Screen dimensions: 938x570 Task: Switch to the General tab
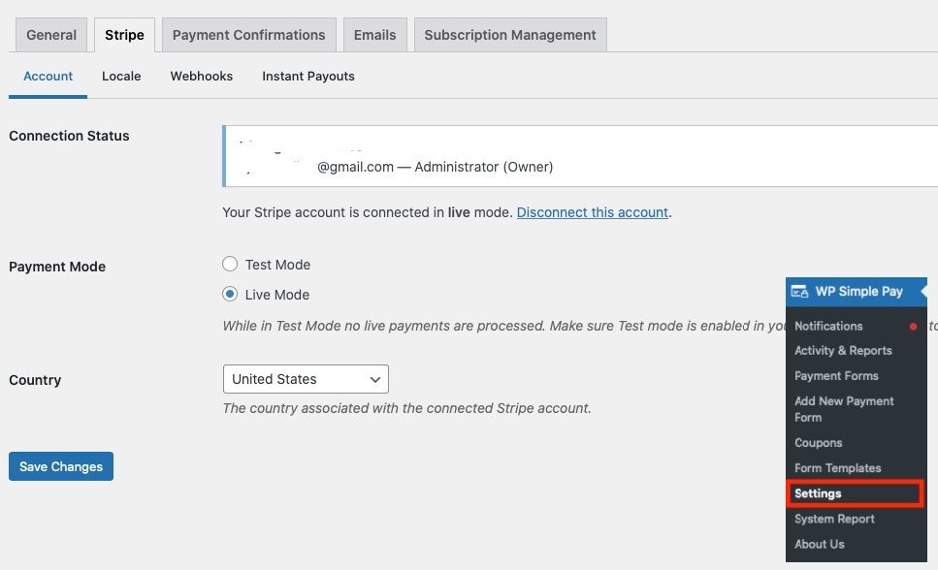(51, 35)
